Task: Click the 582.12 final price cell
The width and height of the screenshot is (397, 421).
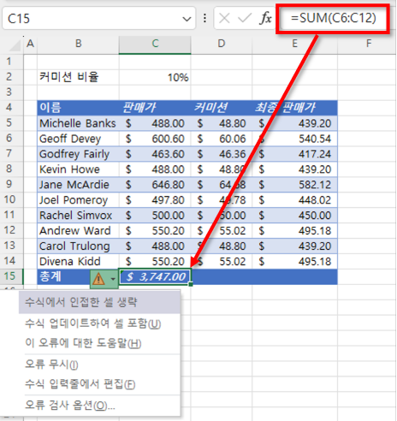Action: point(294,185)
